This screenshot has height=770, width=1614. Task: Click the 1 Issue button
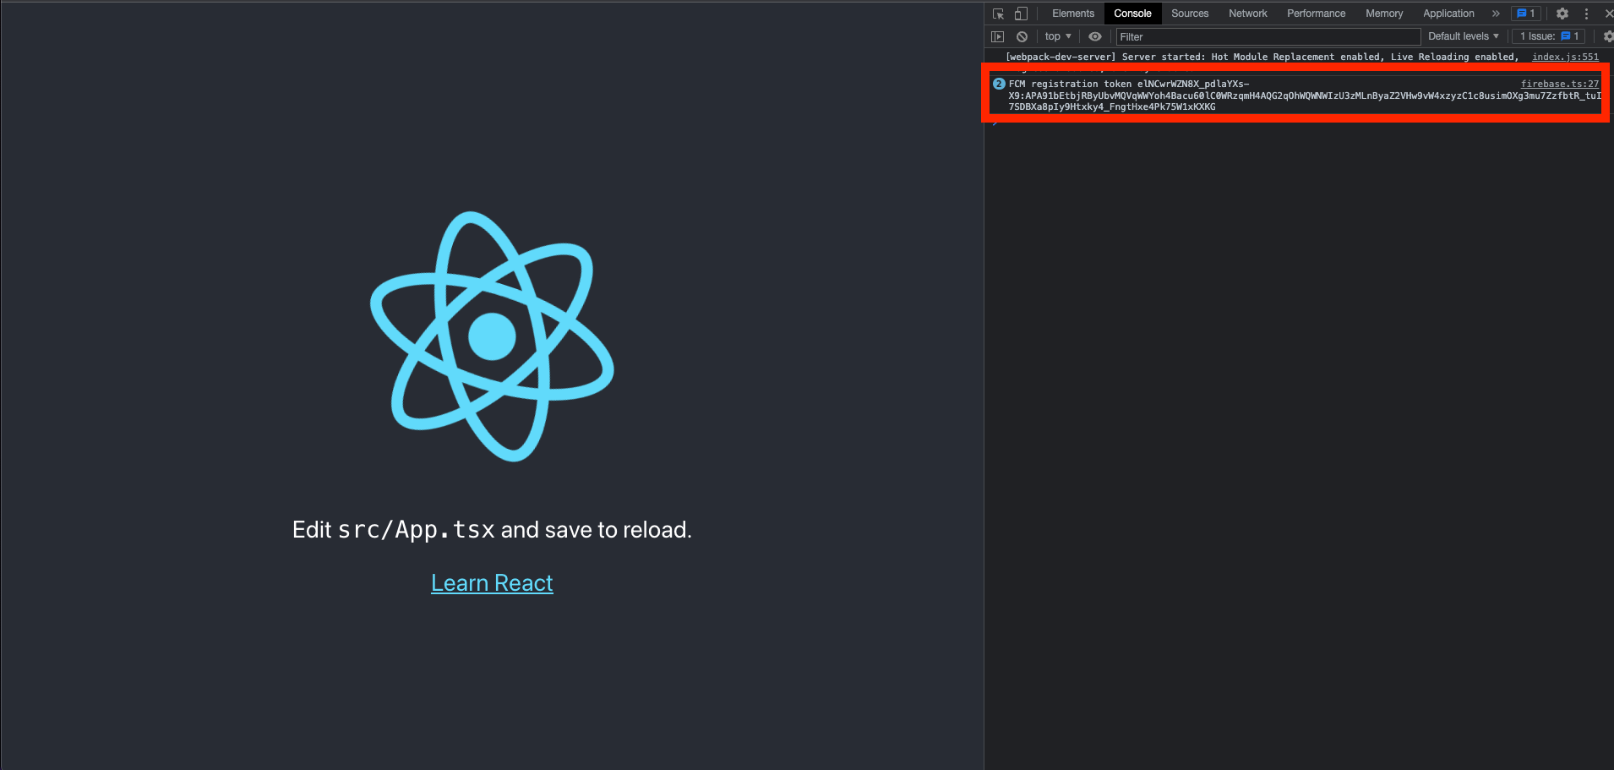point(1547,36)
